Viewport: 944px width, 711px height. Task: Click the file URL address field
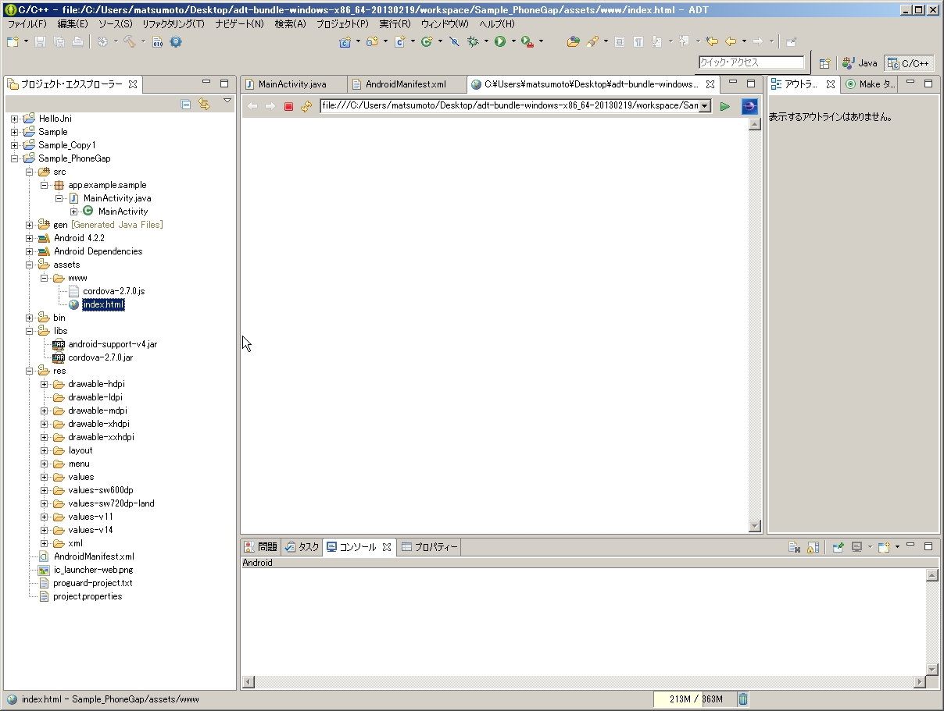pos(510,106)
